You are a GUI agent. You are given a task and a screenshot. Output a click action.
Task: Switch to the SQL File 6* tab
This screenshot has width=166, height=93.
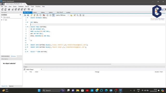(60, 12)
